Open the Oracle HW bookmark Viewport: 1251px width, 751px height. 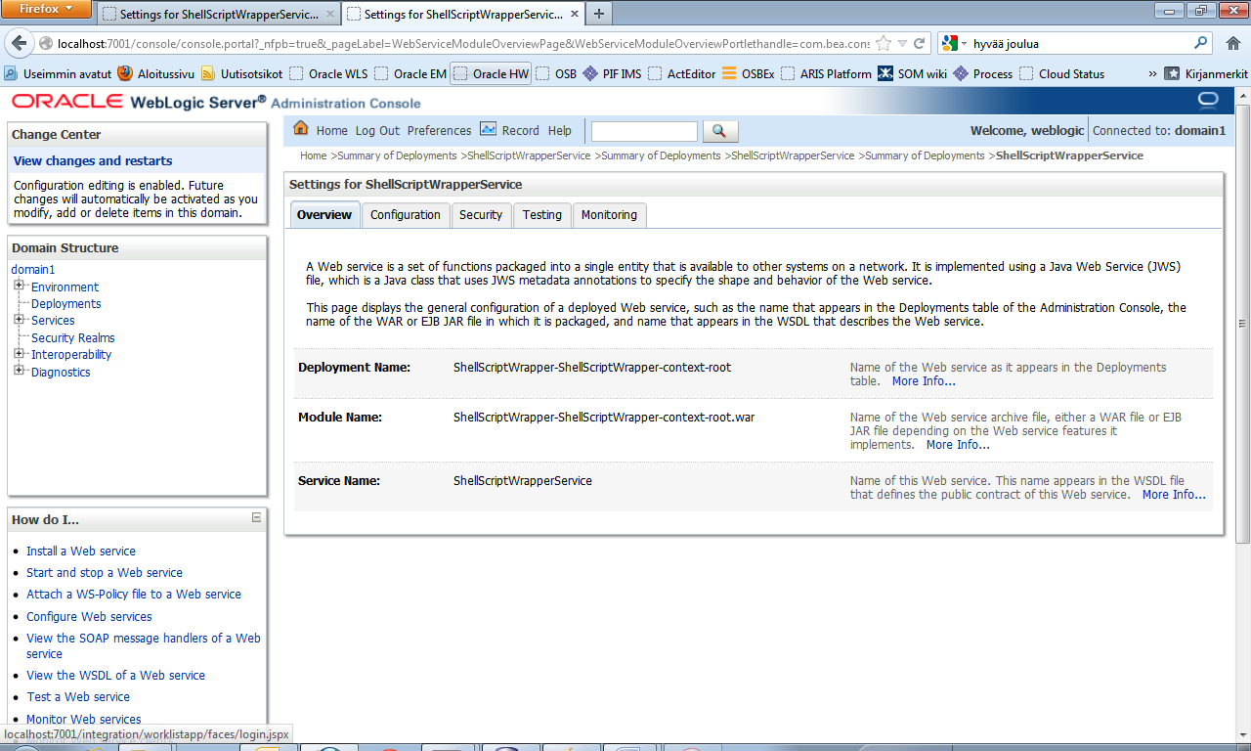(491, 73)
